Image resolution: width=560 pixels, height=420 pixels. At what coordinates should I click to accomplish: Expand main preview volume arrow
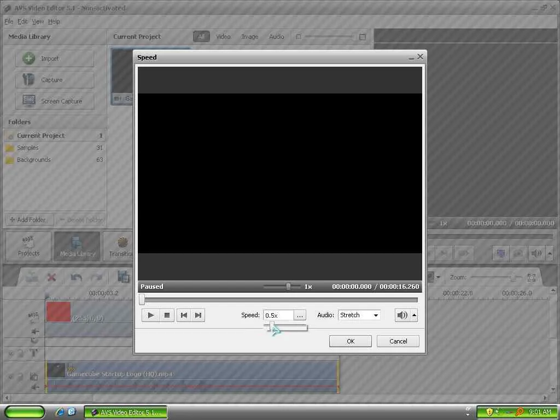coord(549,254)
